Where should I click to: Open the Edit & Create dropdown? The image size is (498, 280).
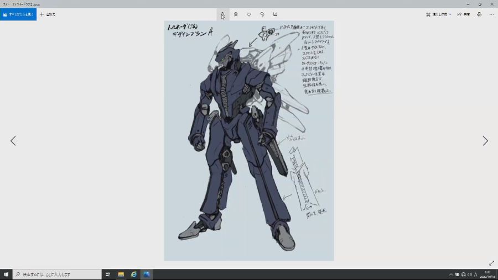(x=439, y=14)
